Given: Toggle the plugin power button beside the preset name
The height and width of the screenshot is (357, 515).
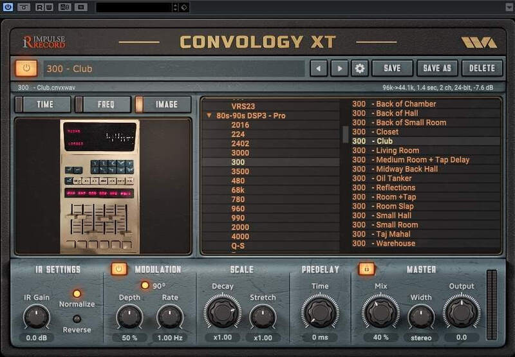Looking at the screenshot, I should coord(26,68).
